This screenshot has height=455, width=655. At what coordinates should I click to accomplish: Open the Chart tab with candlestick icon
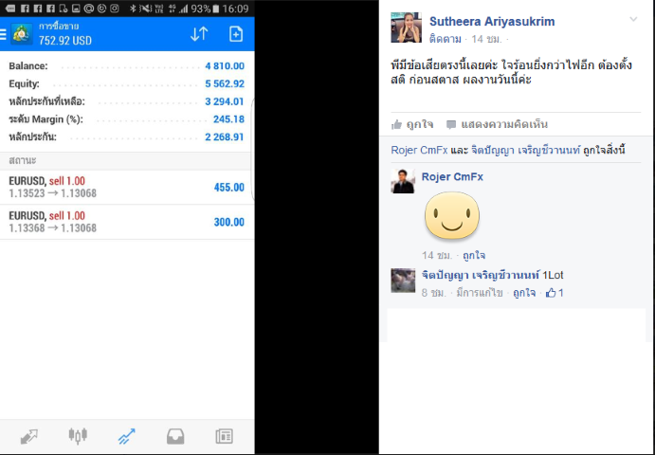pyautogui.click(x=78, y=435)
